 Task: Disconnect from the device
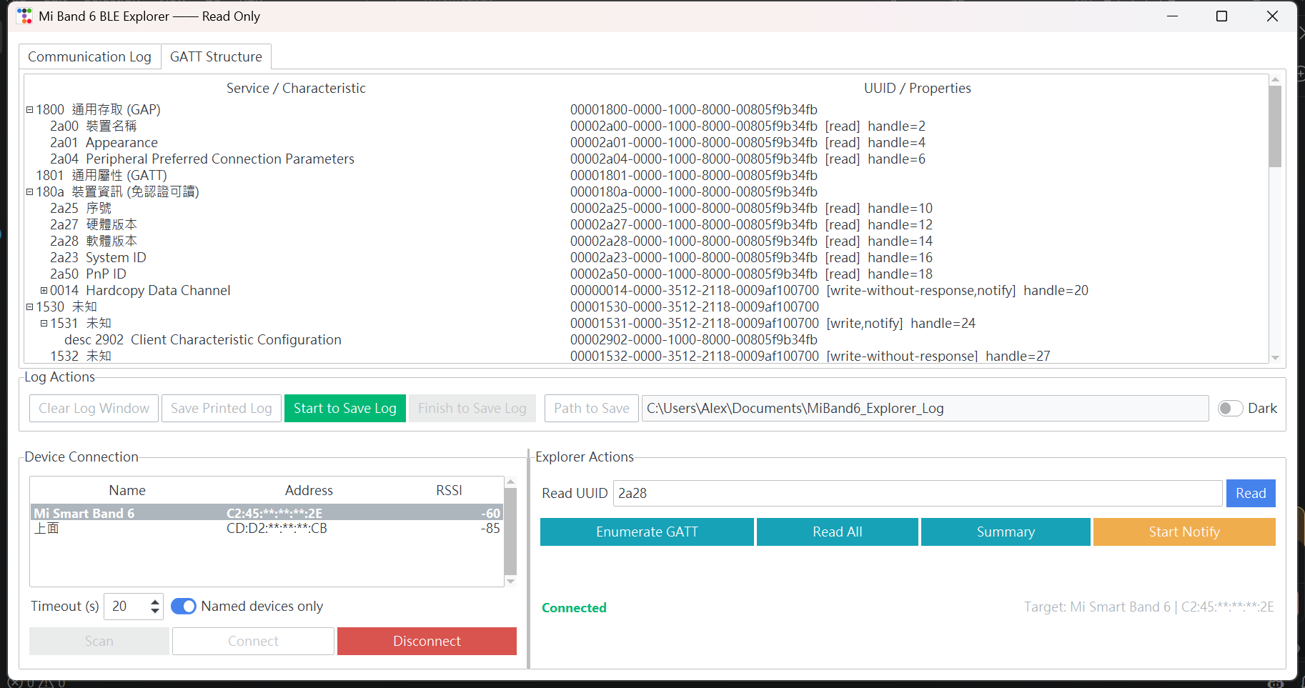click(x=427, y=641)
